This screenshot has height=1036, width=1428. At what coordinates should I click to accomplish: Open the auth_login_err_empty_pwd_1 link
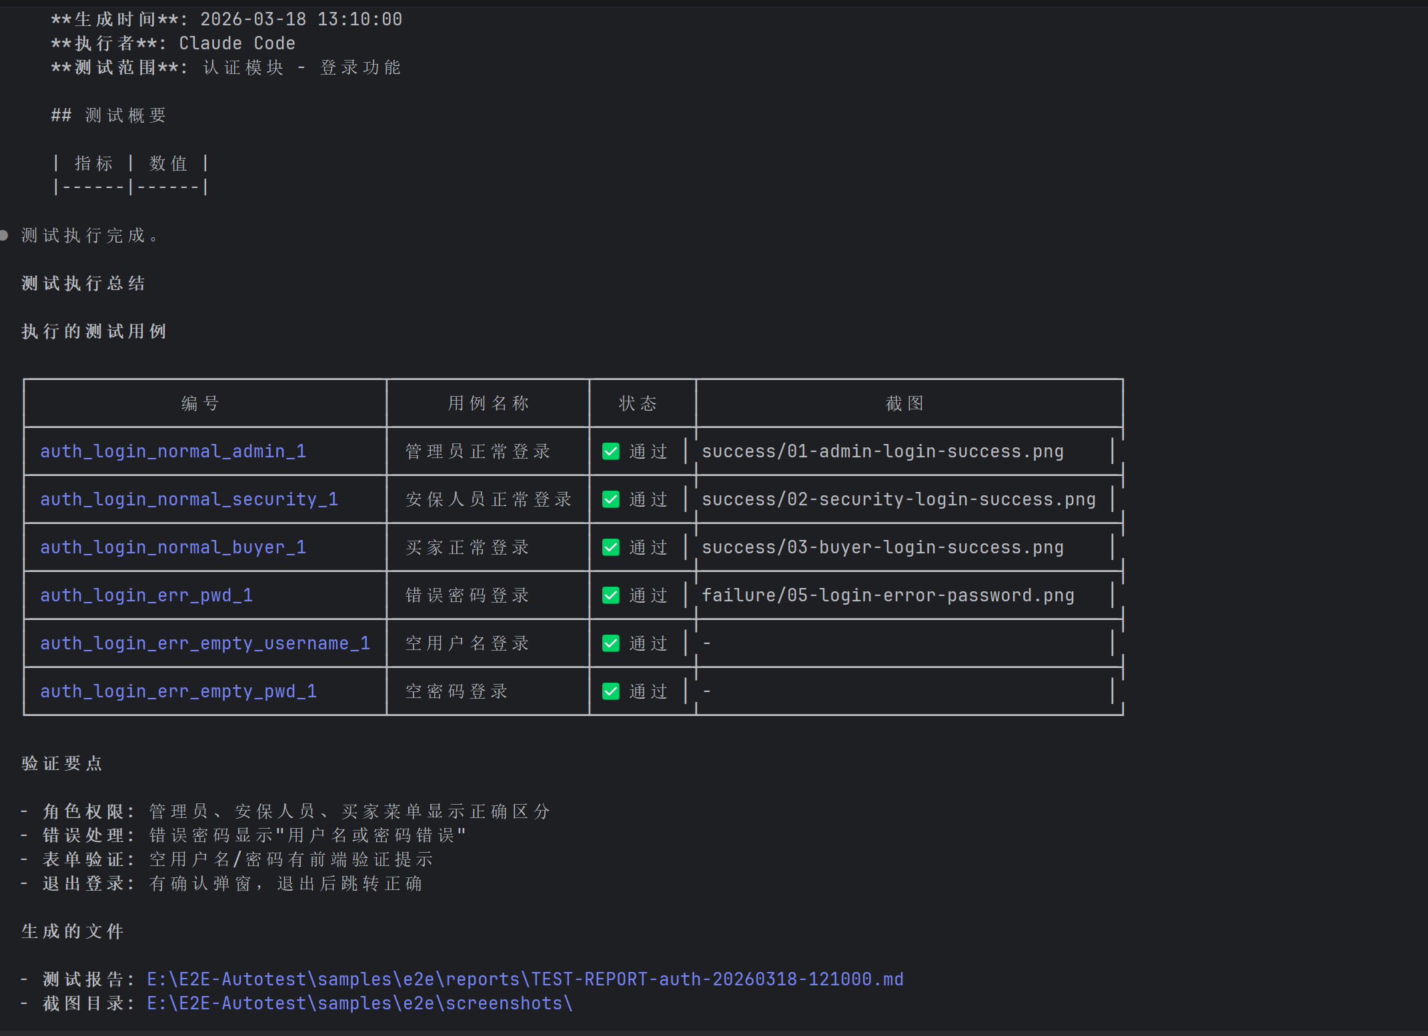tap(178, 691)
